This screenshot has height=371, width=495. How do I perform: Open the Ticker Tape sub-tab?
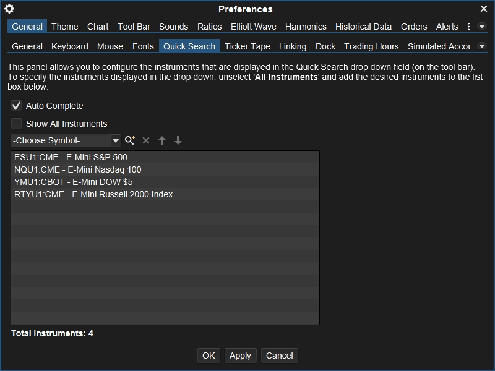coord(247,46)
